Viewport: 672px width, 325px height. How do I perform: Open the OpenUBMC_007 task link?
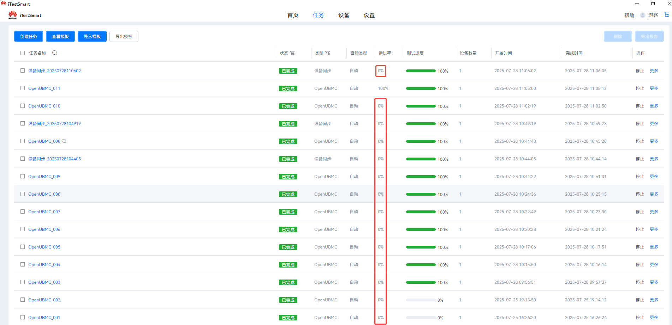(44, 211)
